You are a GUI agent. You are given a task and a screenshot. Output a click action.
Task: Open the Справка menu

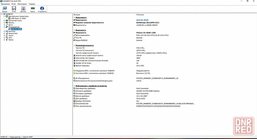(x=32, y=4)
